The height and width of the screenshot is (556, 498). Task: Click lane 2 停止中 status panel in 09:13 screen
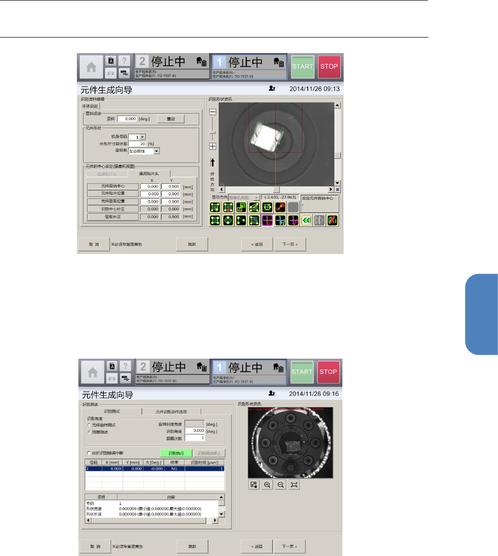pyautogui.click(x=172, y=67)
